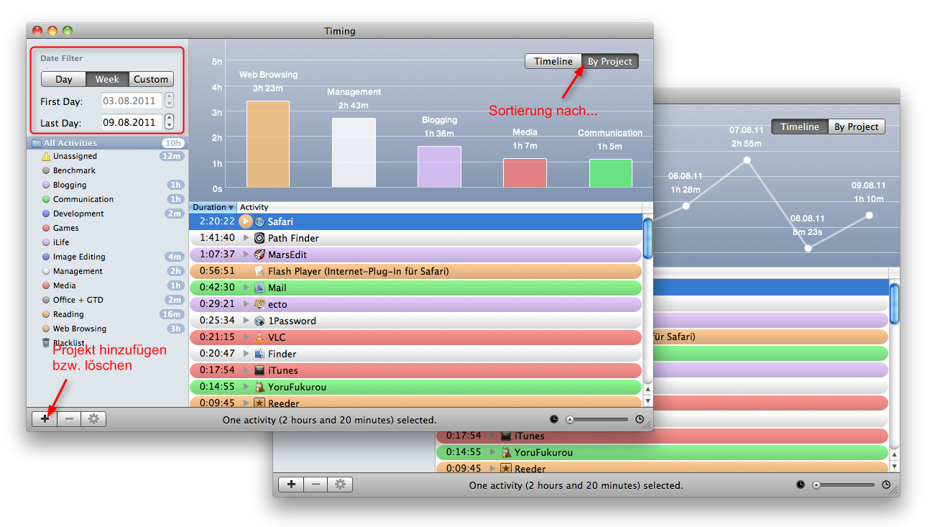Click the zoom slider in the front window

[x=598, y=419]
